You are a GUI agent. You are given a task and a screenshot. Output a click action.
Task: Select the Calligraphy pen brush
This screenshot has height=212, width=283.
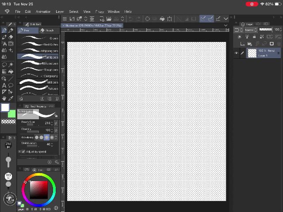38,76
